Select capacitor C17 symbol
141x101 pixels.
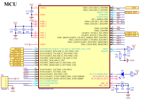click(x=125, y=55)
